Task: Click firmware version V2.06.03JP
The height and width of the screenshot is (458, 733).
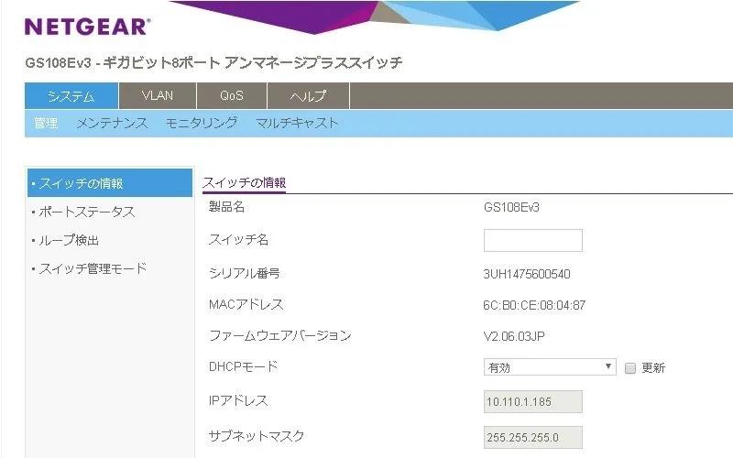Action: click(x=514, y=336)
